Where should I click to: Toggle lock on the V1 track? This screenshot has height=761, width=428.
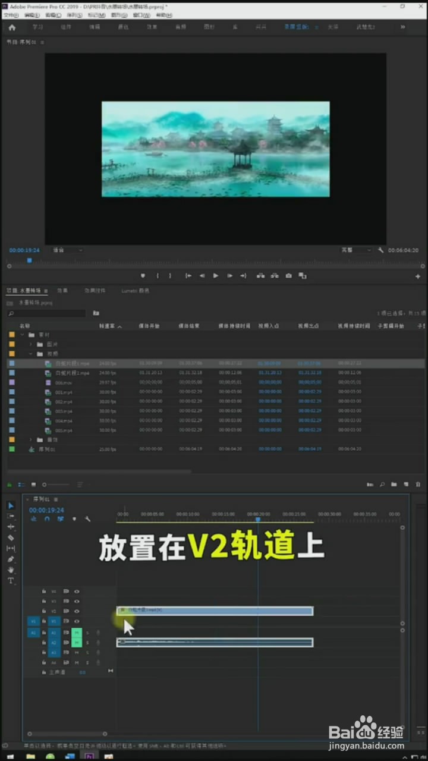click(43, 621)
